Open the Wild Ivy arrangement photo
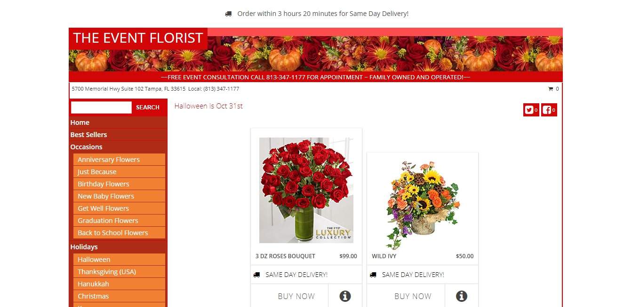This screenshot has width=632, height=307. click(423, 205)
